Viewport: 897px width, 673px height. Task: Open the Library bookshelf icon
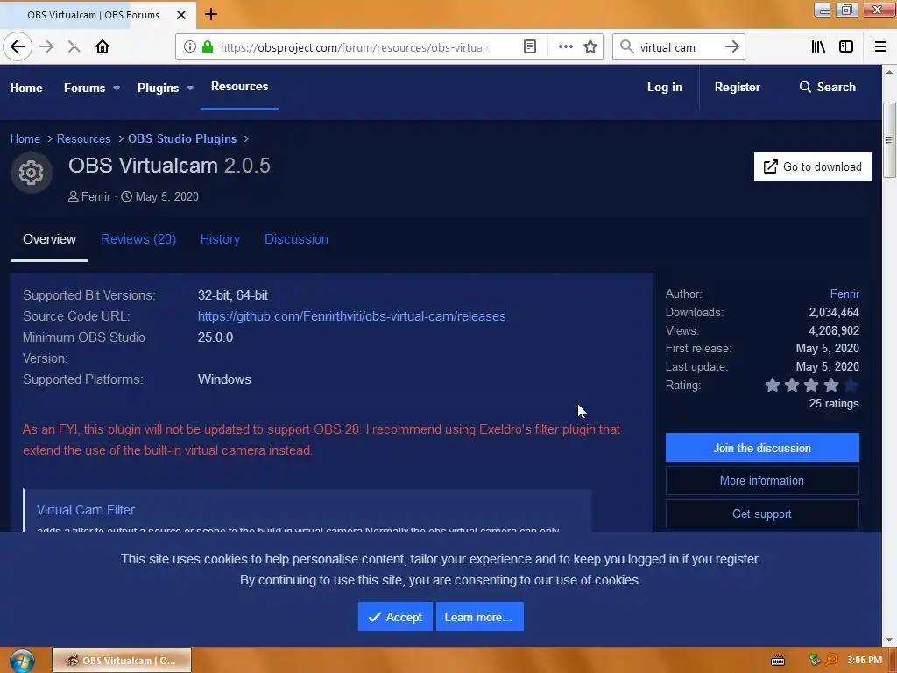point(818,47)
